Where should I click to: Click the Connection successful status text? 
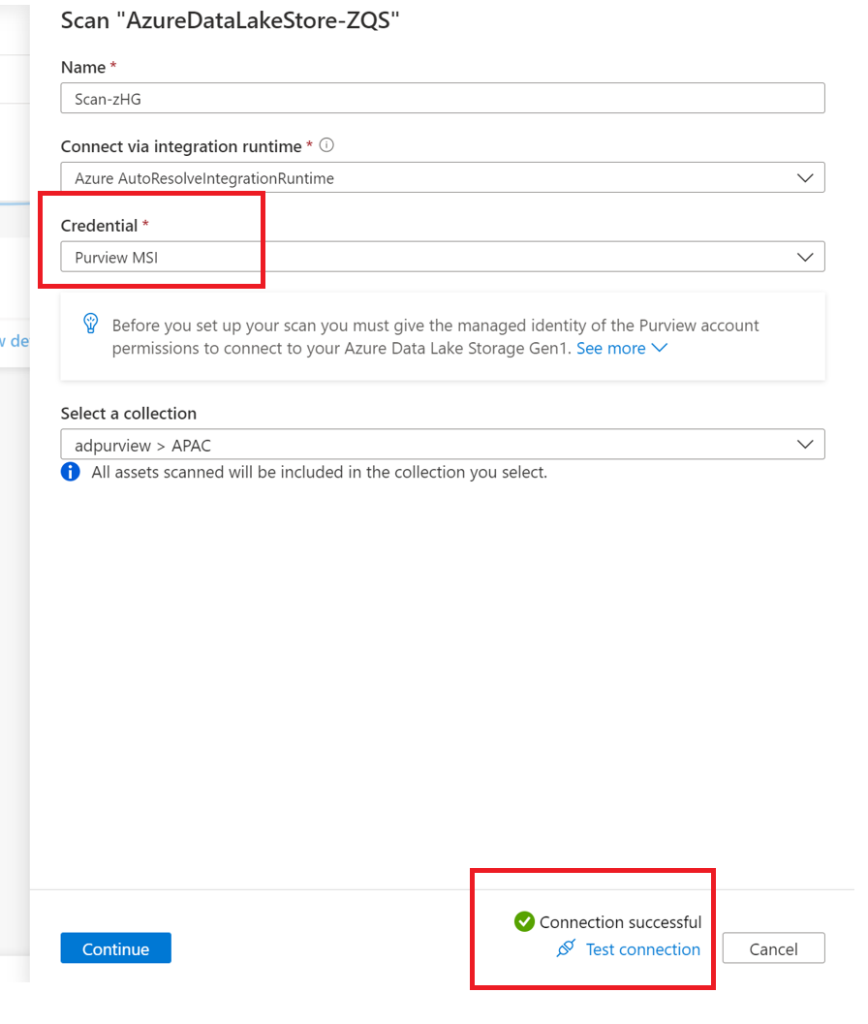(x=620, y=922)
